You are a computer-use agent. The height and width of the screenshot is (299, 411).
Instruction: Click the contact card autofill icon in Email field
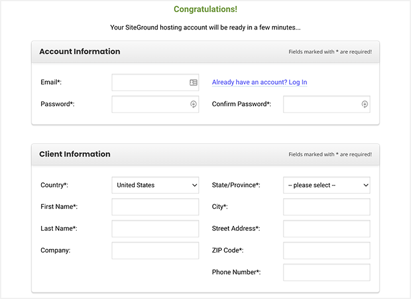pyautogui.click(x=193, y=83)
